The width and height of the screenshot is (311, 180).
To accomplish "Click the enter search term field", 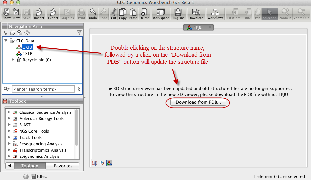I will coord(43,89).
